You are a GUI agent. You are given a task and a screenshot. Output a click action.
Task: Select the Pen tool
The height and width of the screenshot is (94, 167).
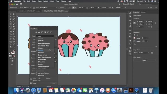tap(10, 19)
